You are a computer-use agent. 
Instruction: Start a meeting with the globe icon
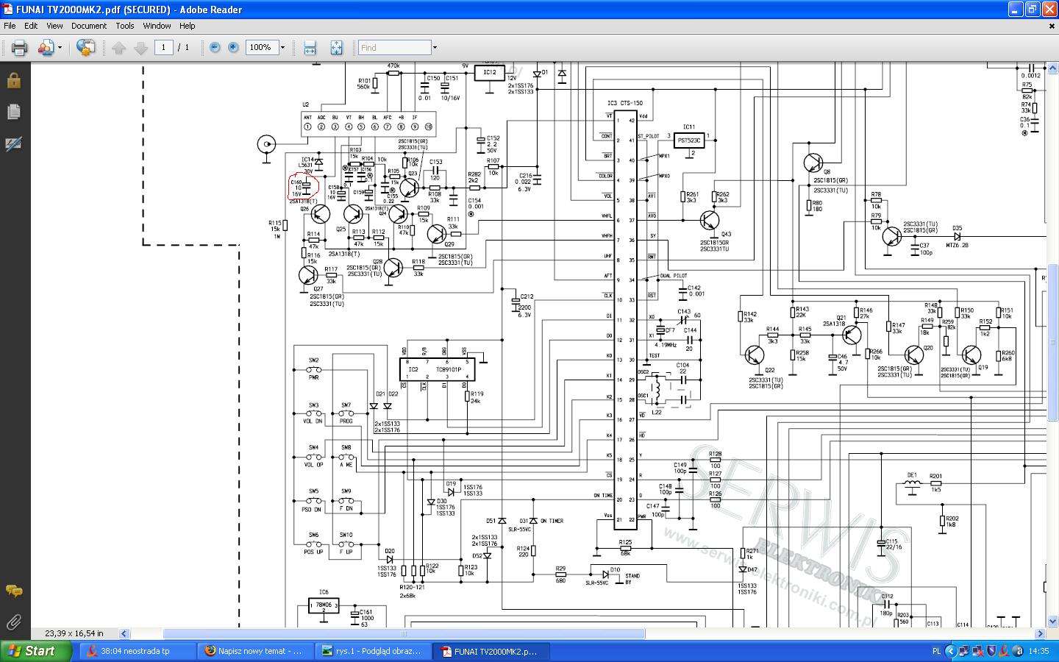85,48
